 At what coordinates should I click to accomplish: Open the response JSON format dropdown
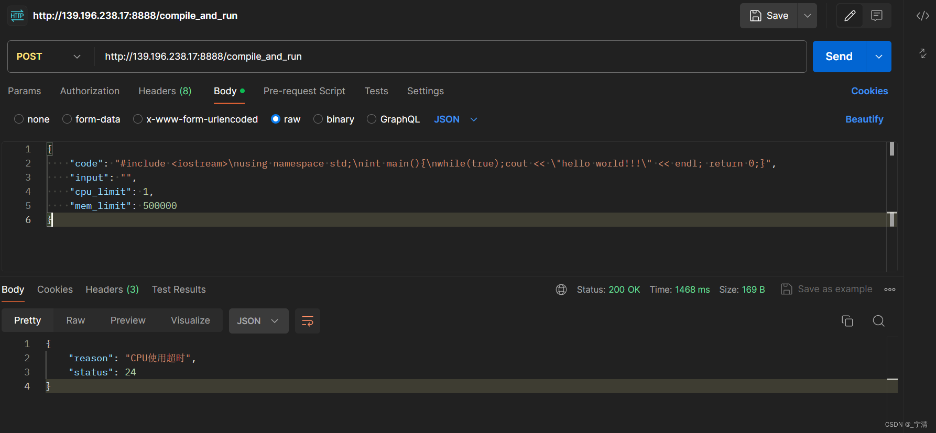(258, 321)
